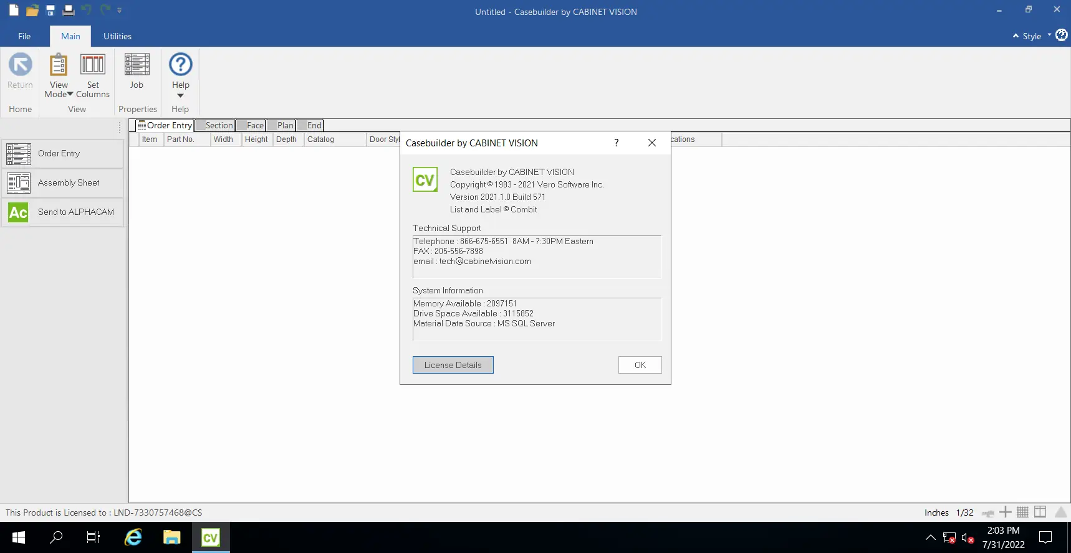Click the 1/32 precision indicator in status bar

tap(964, 513)
